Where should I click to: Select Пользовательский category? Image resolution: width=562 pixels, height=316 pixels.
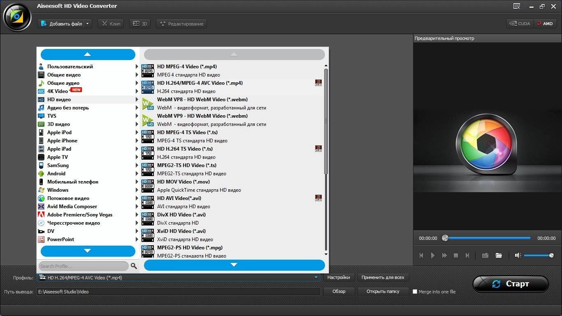pyautogui.click(x=88, y=67)
